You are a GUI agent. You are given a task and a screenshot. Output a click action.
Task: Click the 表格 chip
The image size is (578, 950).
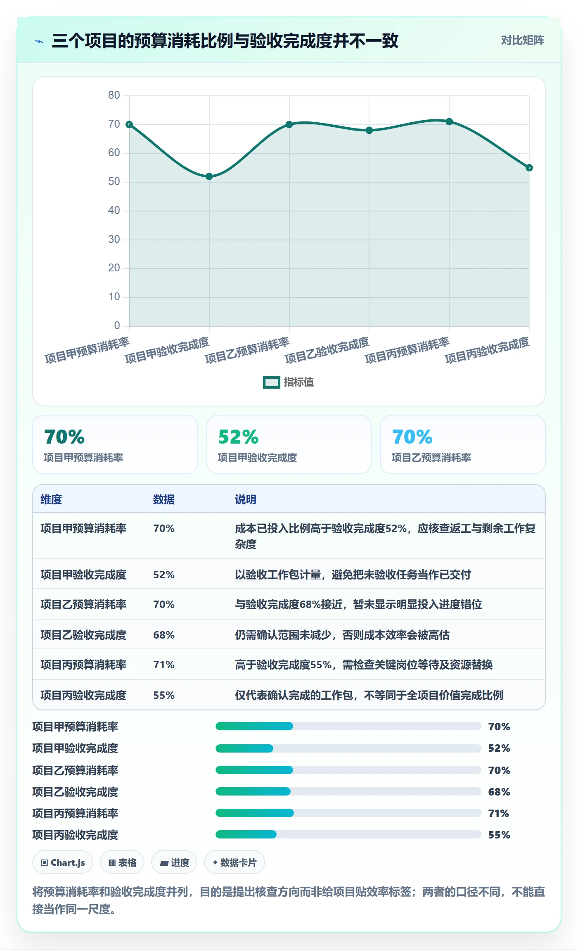(x=122, y=862)
